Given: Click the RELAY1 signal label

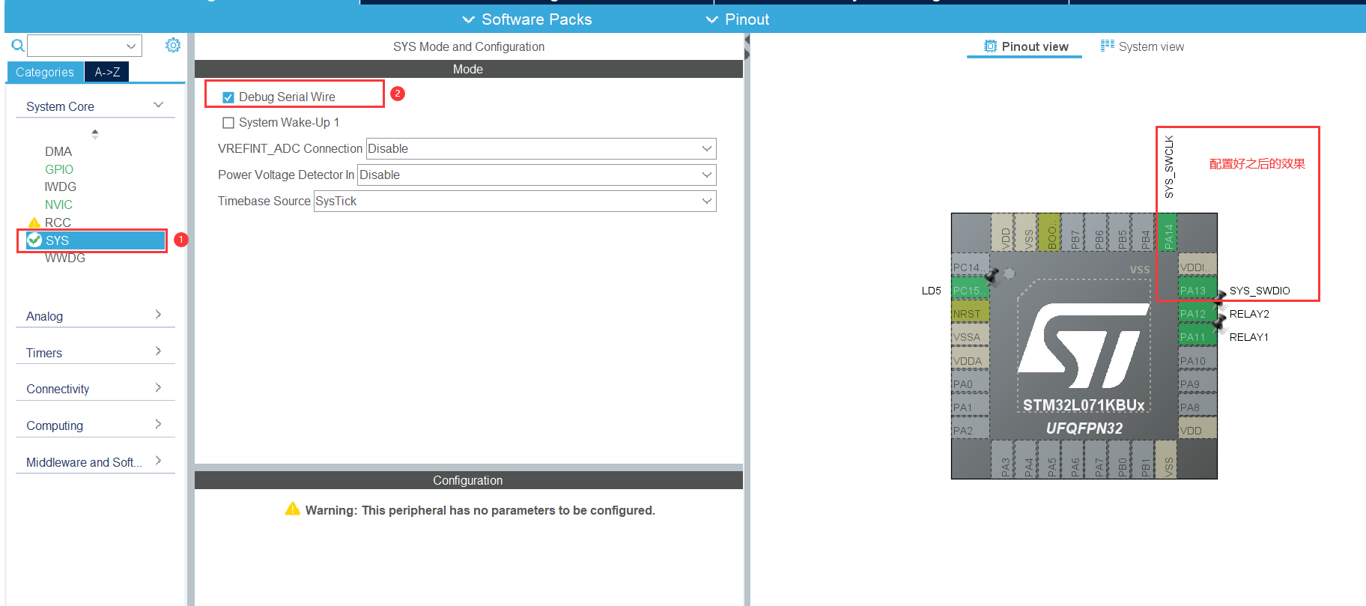Looking at the screenshot, I should point(1249,337).
